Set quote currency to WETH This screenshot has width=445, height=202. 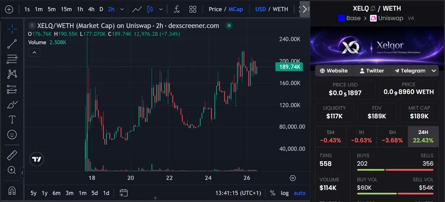pyautogui.click(x=280, y=9)
